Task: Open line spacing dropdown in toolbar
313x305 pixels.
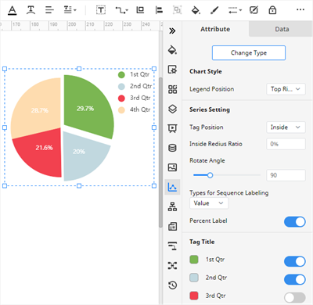Action: [x=70, y=10]
